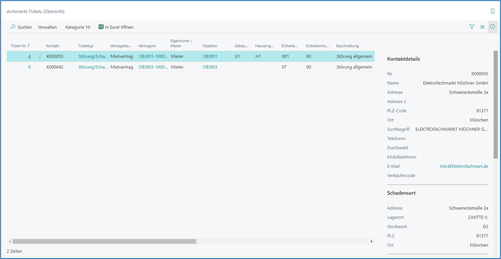Toggle the FactBox information pane icon
This screenshot has width=501, height=259.
492,27
